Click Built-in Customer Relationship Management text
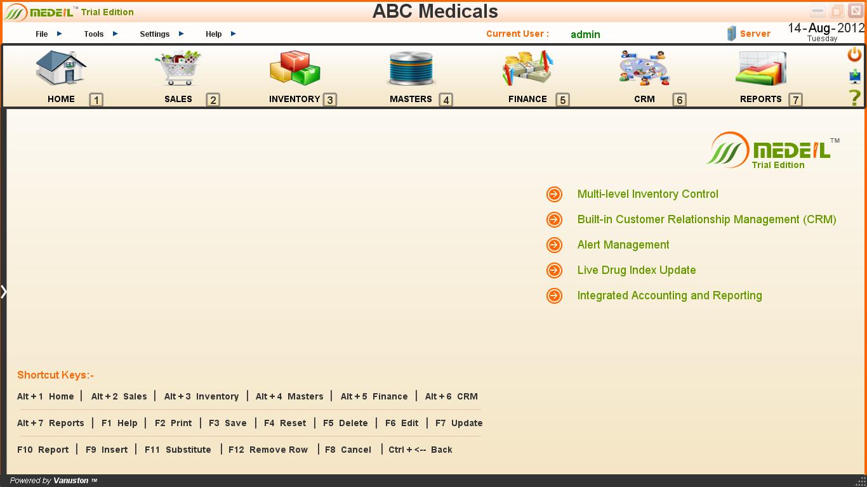 [707, 219]
